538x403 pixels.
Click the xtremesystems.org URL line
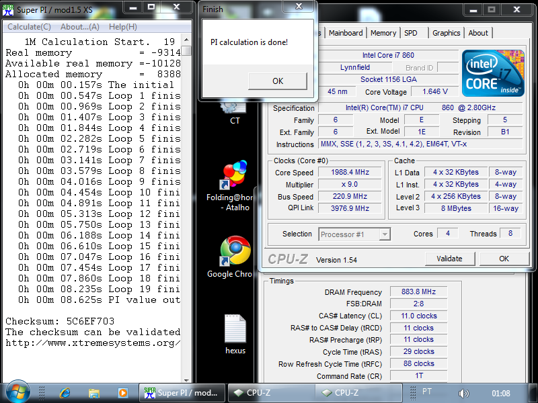click(93, 343)
